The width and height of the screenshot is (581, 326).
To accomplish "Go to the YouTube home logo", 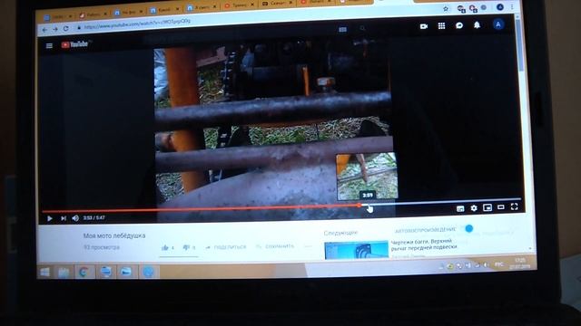I will pos(74,44).
